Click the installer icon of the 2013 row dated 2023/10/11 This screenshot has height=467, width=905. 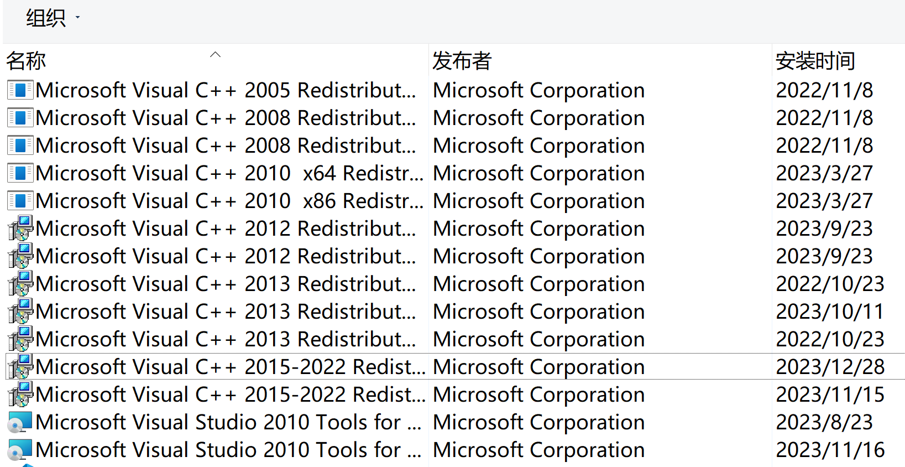coord(20,311)
